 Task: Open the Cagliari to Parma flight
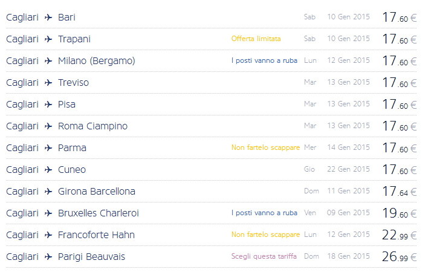coord(72,148)
